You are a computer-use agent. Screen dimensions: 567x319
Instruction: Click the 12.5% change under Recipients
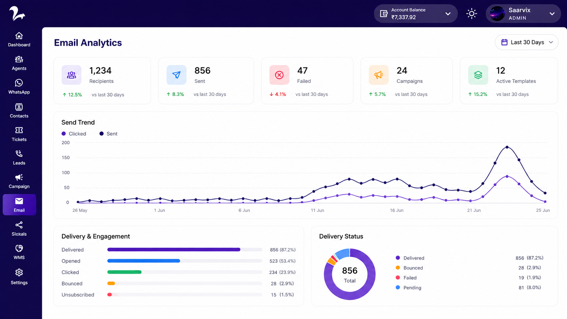pyautogui.click(x=72, y=95)
